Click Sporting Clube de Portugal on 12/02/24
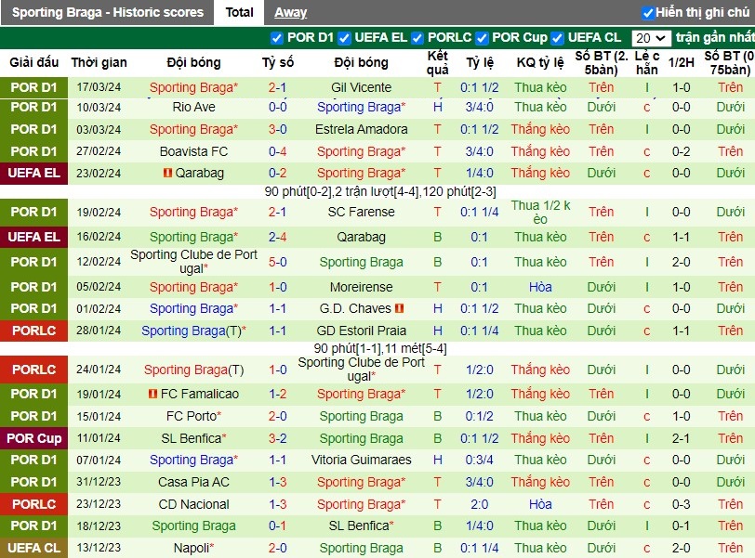 tap(193, 262)
